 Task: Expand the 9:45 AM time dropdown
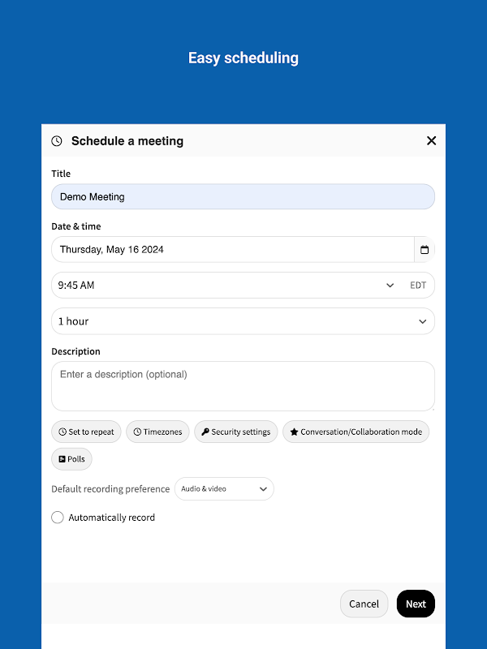click(x=390, y=286)
